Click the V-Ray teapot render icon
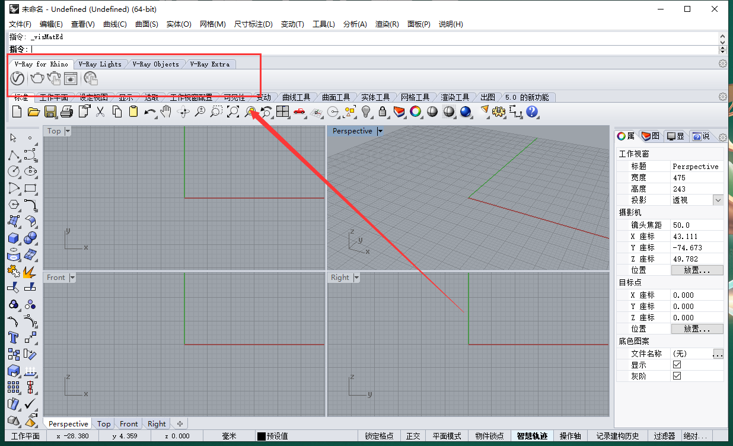Viewport: 733px width, 446px height. tap(37, 78)
